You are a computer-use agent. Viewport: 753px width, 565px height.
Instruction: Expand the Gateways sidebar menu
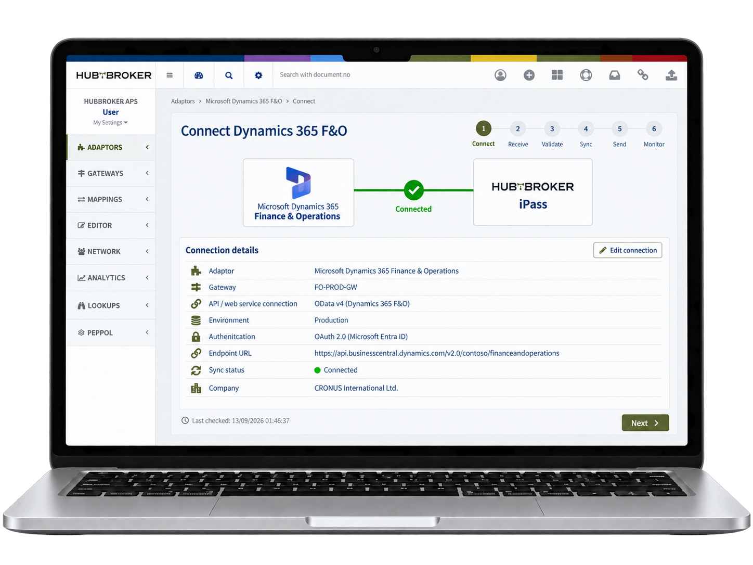(x=111, y=173)
